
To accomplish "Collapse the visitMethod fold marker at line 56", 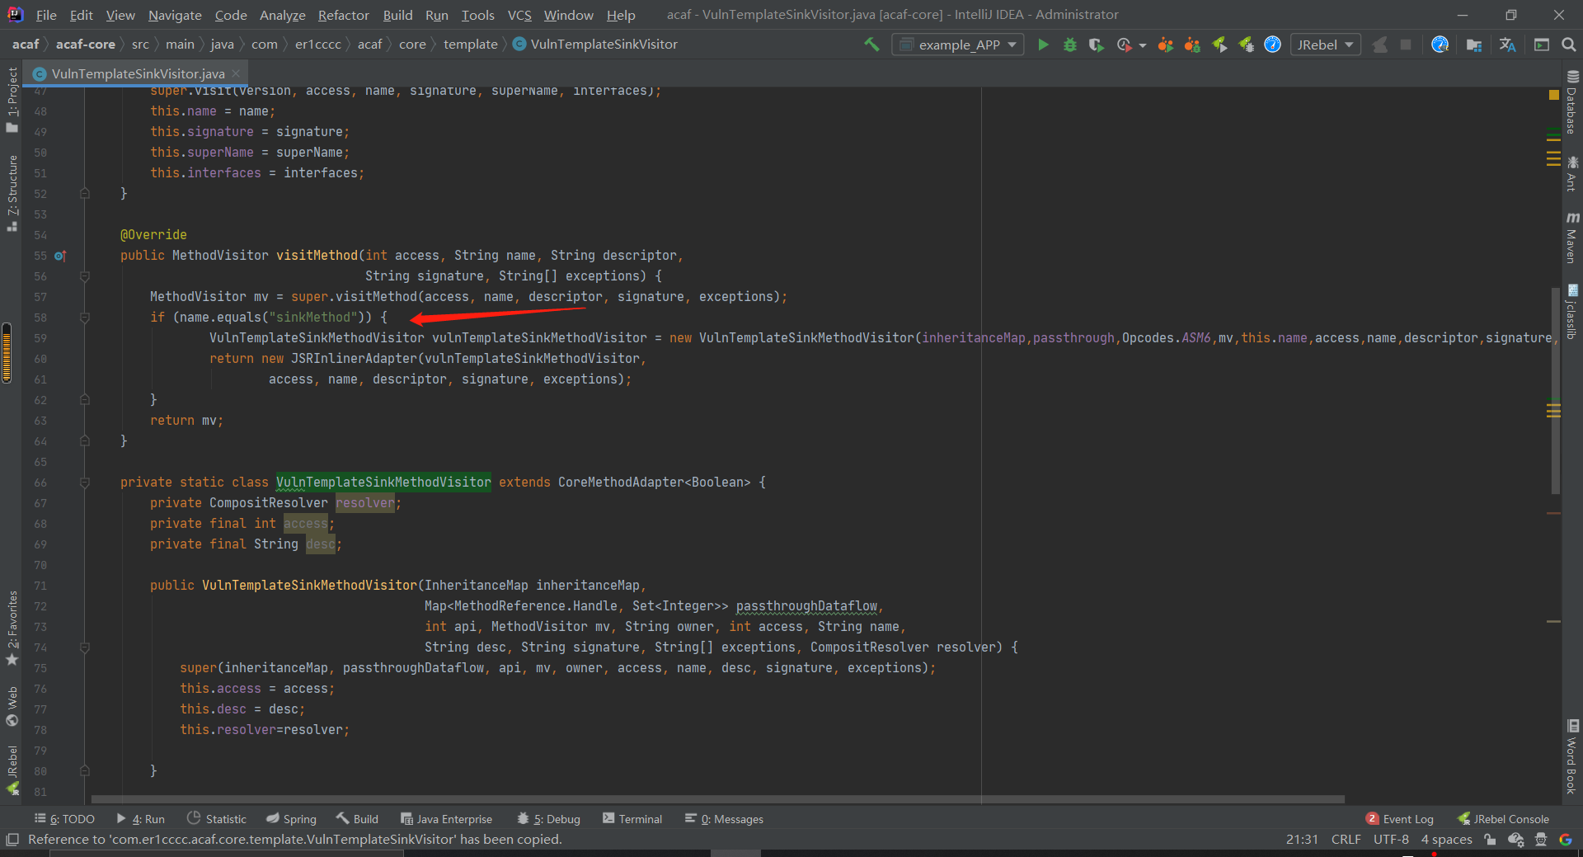I will pos(84,276).
